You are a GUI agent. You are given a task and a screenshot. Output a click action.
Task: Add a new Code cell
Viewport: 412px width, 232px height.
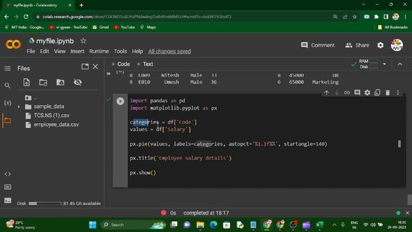point(120,64)
